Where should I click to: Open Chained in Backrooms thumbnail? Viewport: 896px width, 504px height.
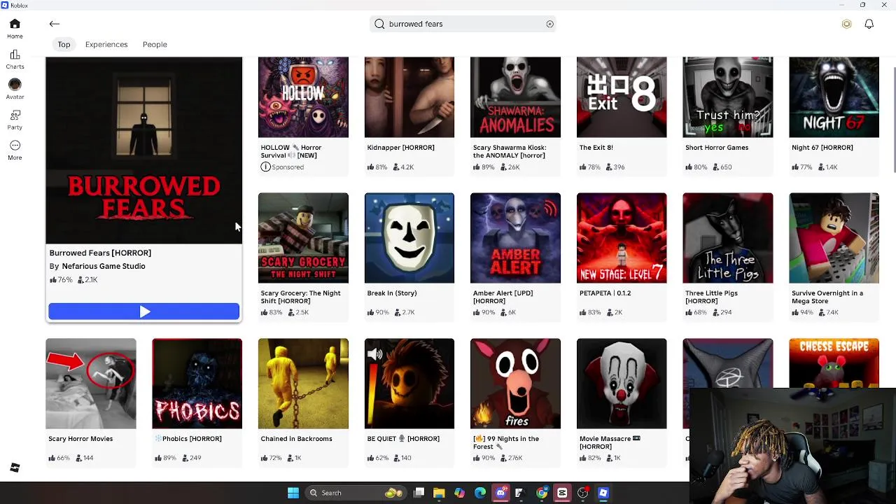pos(303,384)
